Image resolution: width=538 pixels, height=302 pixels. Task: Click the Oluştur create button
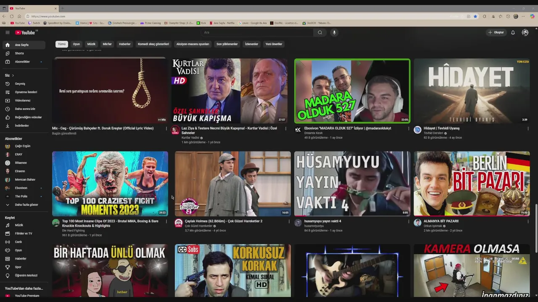point(496,32)
